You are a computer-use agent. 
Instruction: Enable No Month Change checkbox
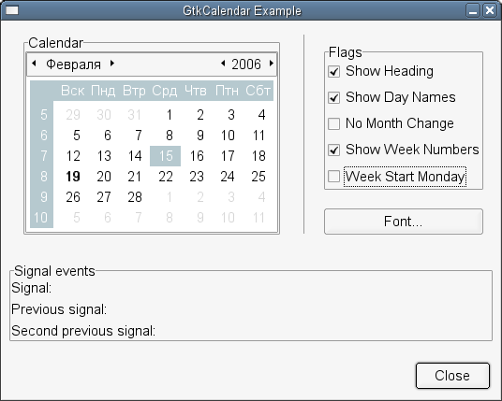(x=334, y=123)
